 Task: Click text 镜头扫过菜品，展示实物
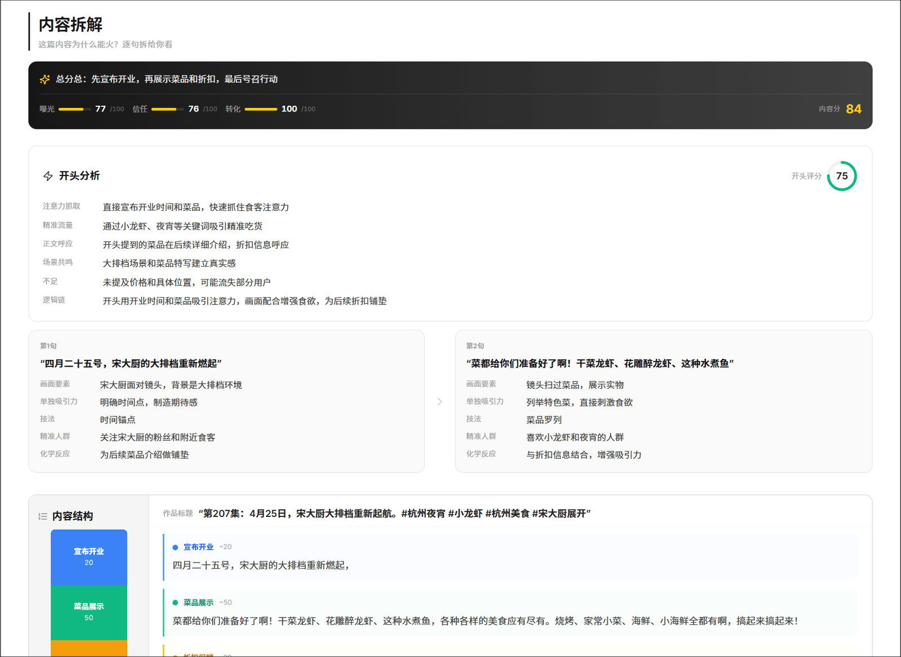pos(575,385)
